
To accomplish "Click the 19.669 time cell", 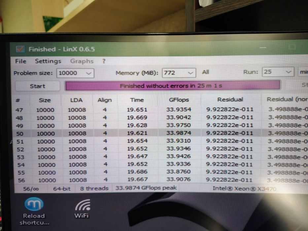I will pos(137,117).
